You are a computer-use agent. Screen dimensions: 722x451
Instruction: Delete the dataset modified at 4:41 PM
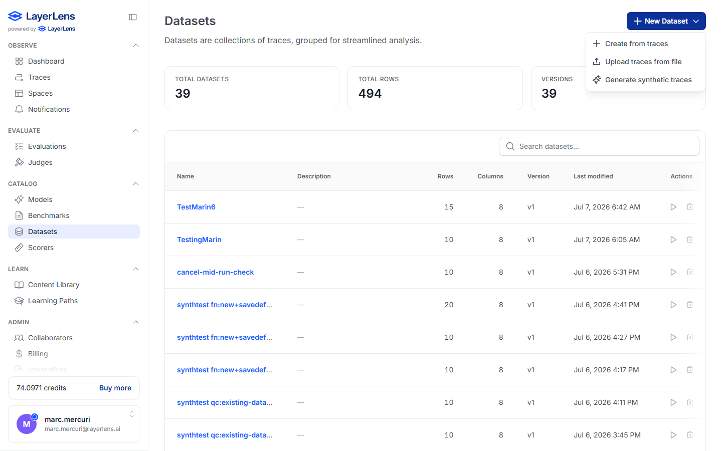point(690,305)
